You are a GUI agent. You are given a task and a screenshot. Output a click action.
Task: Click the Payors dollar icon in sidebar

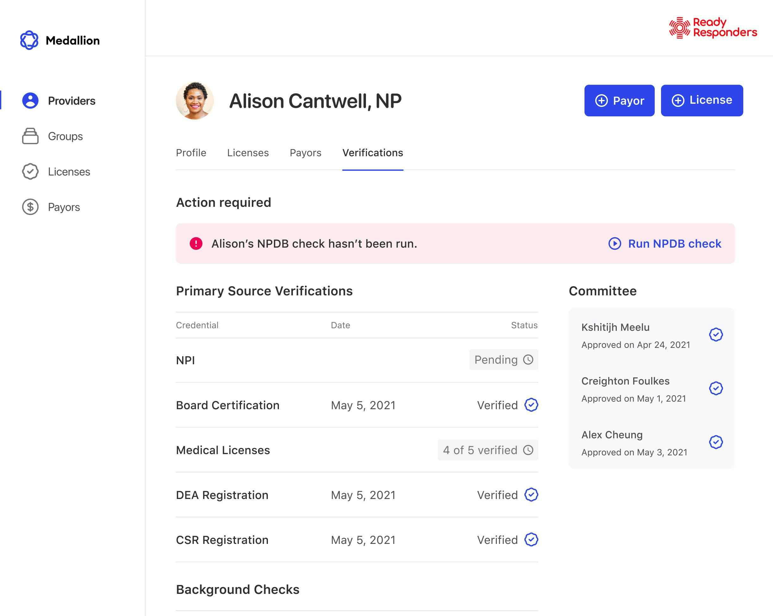coord(30,207)
